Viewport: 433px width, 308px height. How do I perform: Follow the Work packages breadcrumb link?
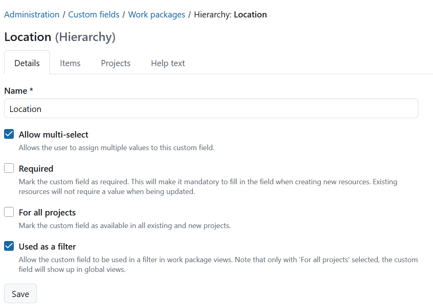(156, 14)
